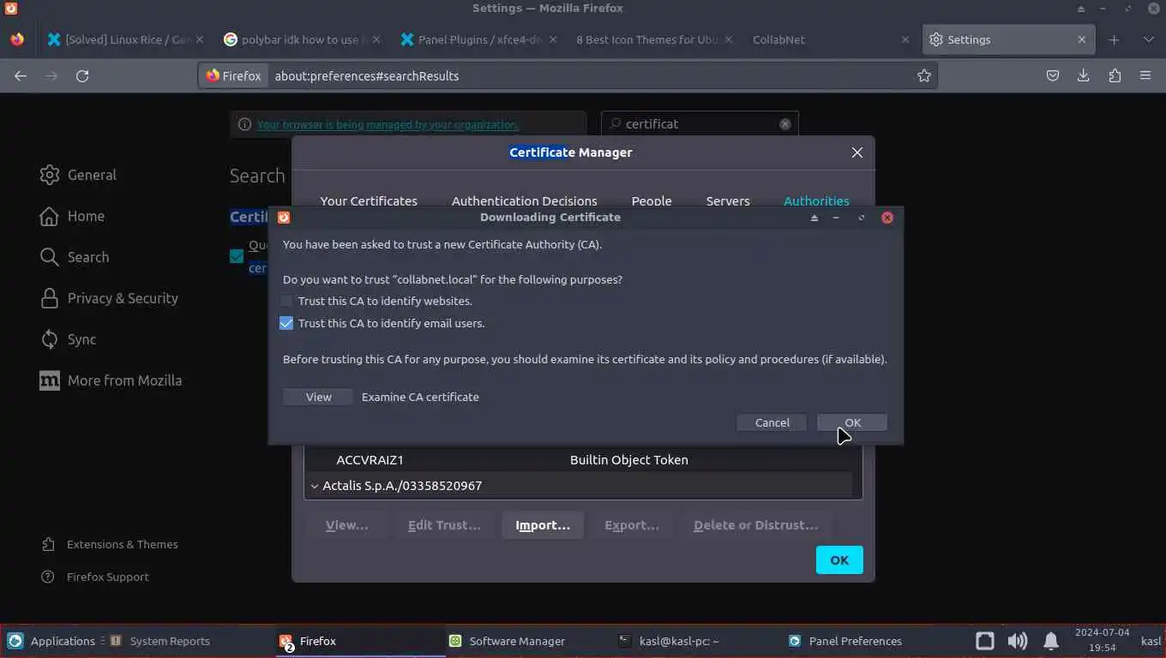Open the notifications bell in the panel
The height and width of the screenshot is (658, 1166).
pos(1050,641)
